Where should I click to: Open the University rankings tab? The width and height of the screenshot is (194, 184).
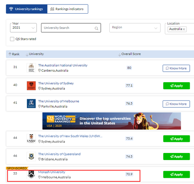27,9
